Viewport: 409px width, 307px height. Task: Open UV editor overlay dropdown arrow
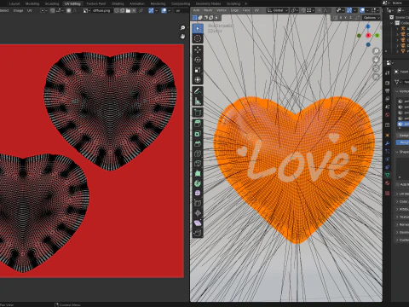[x=170, y=10]
